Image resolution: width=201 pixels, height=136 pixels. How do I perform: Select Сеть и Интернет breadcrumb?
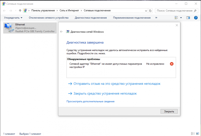point(69,10)
